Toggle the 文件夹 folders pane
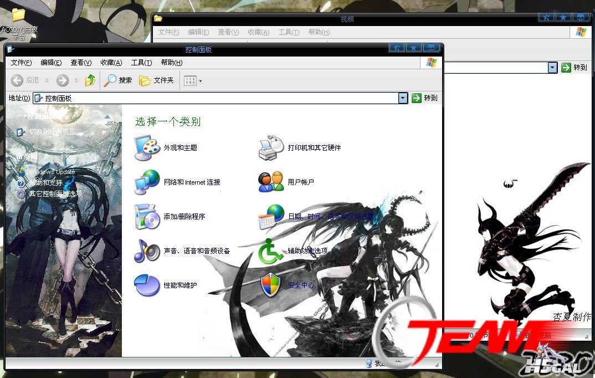 (156, 80)
